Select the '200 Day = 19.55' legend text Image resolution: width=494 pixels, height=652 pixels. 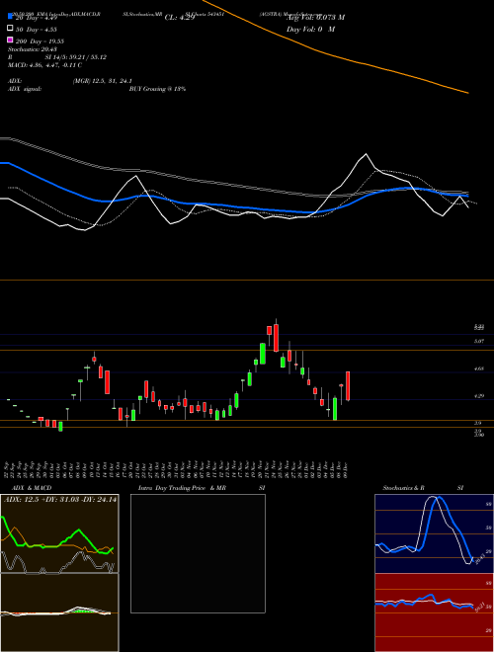(40, 41)
